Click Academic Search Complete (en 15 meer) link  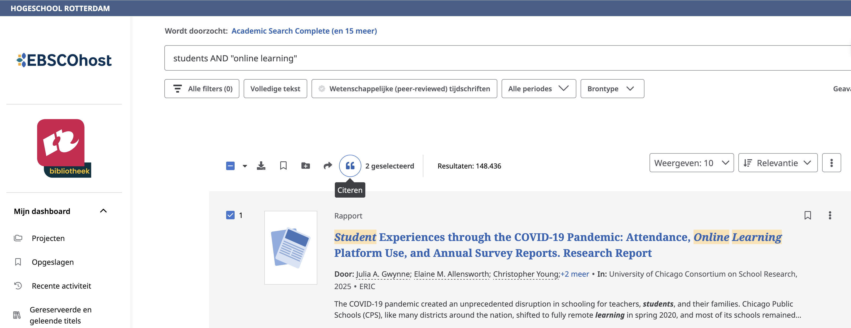point(304,31)
